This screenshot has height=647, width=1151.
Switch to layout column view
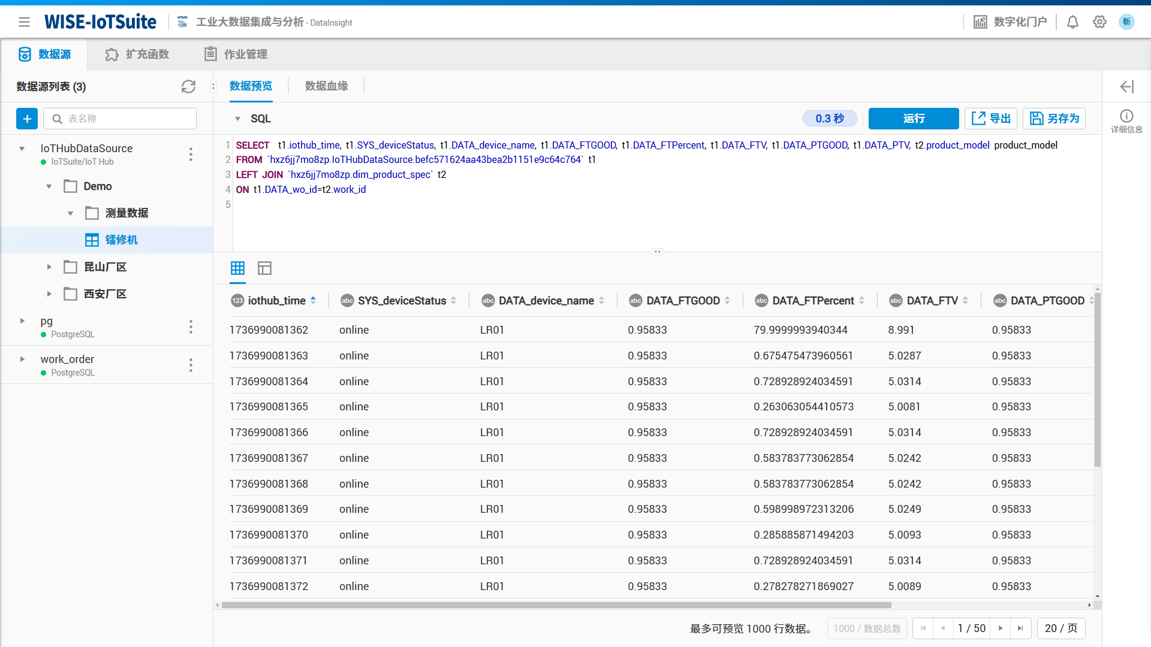(264, 268)
